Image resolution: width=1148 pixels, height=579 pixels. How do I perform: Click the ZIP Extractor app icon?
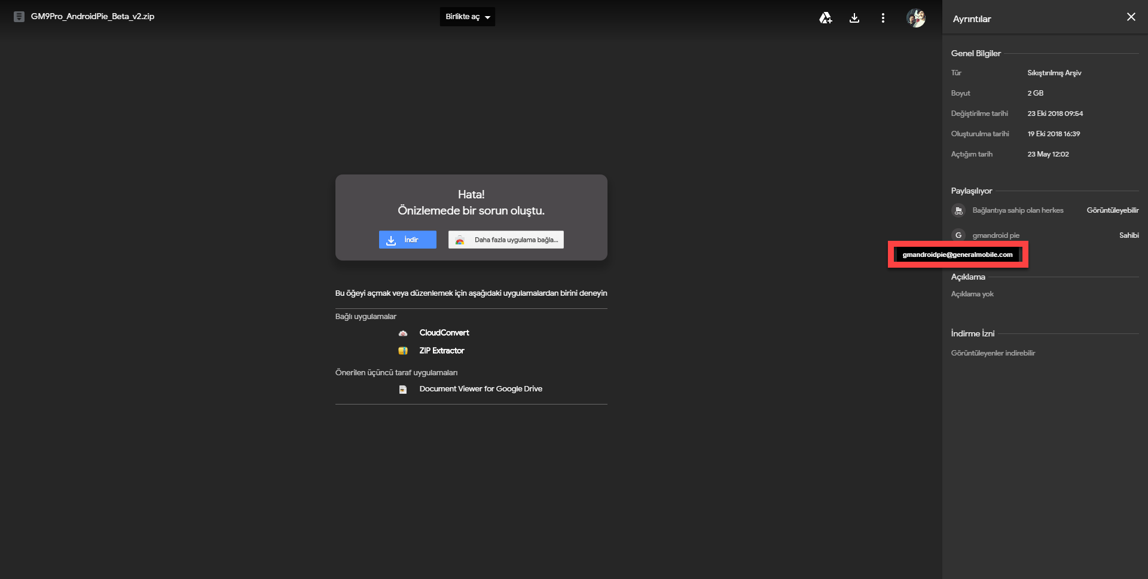point(403,351)
